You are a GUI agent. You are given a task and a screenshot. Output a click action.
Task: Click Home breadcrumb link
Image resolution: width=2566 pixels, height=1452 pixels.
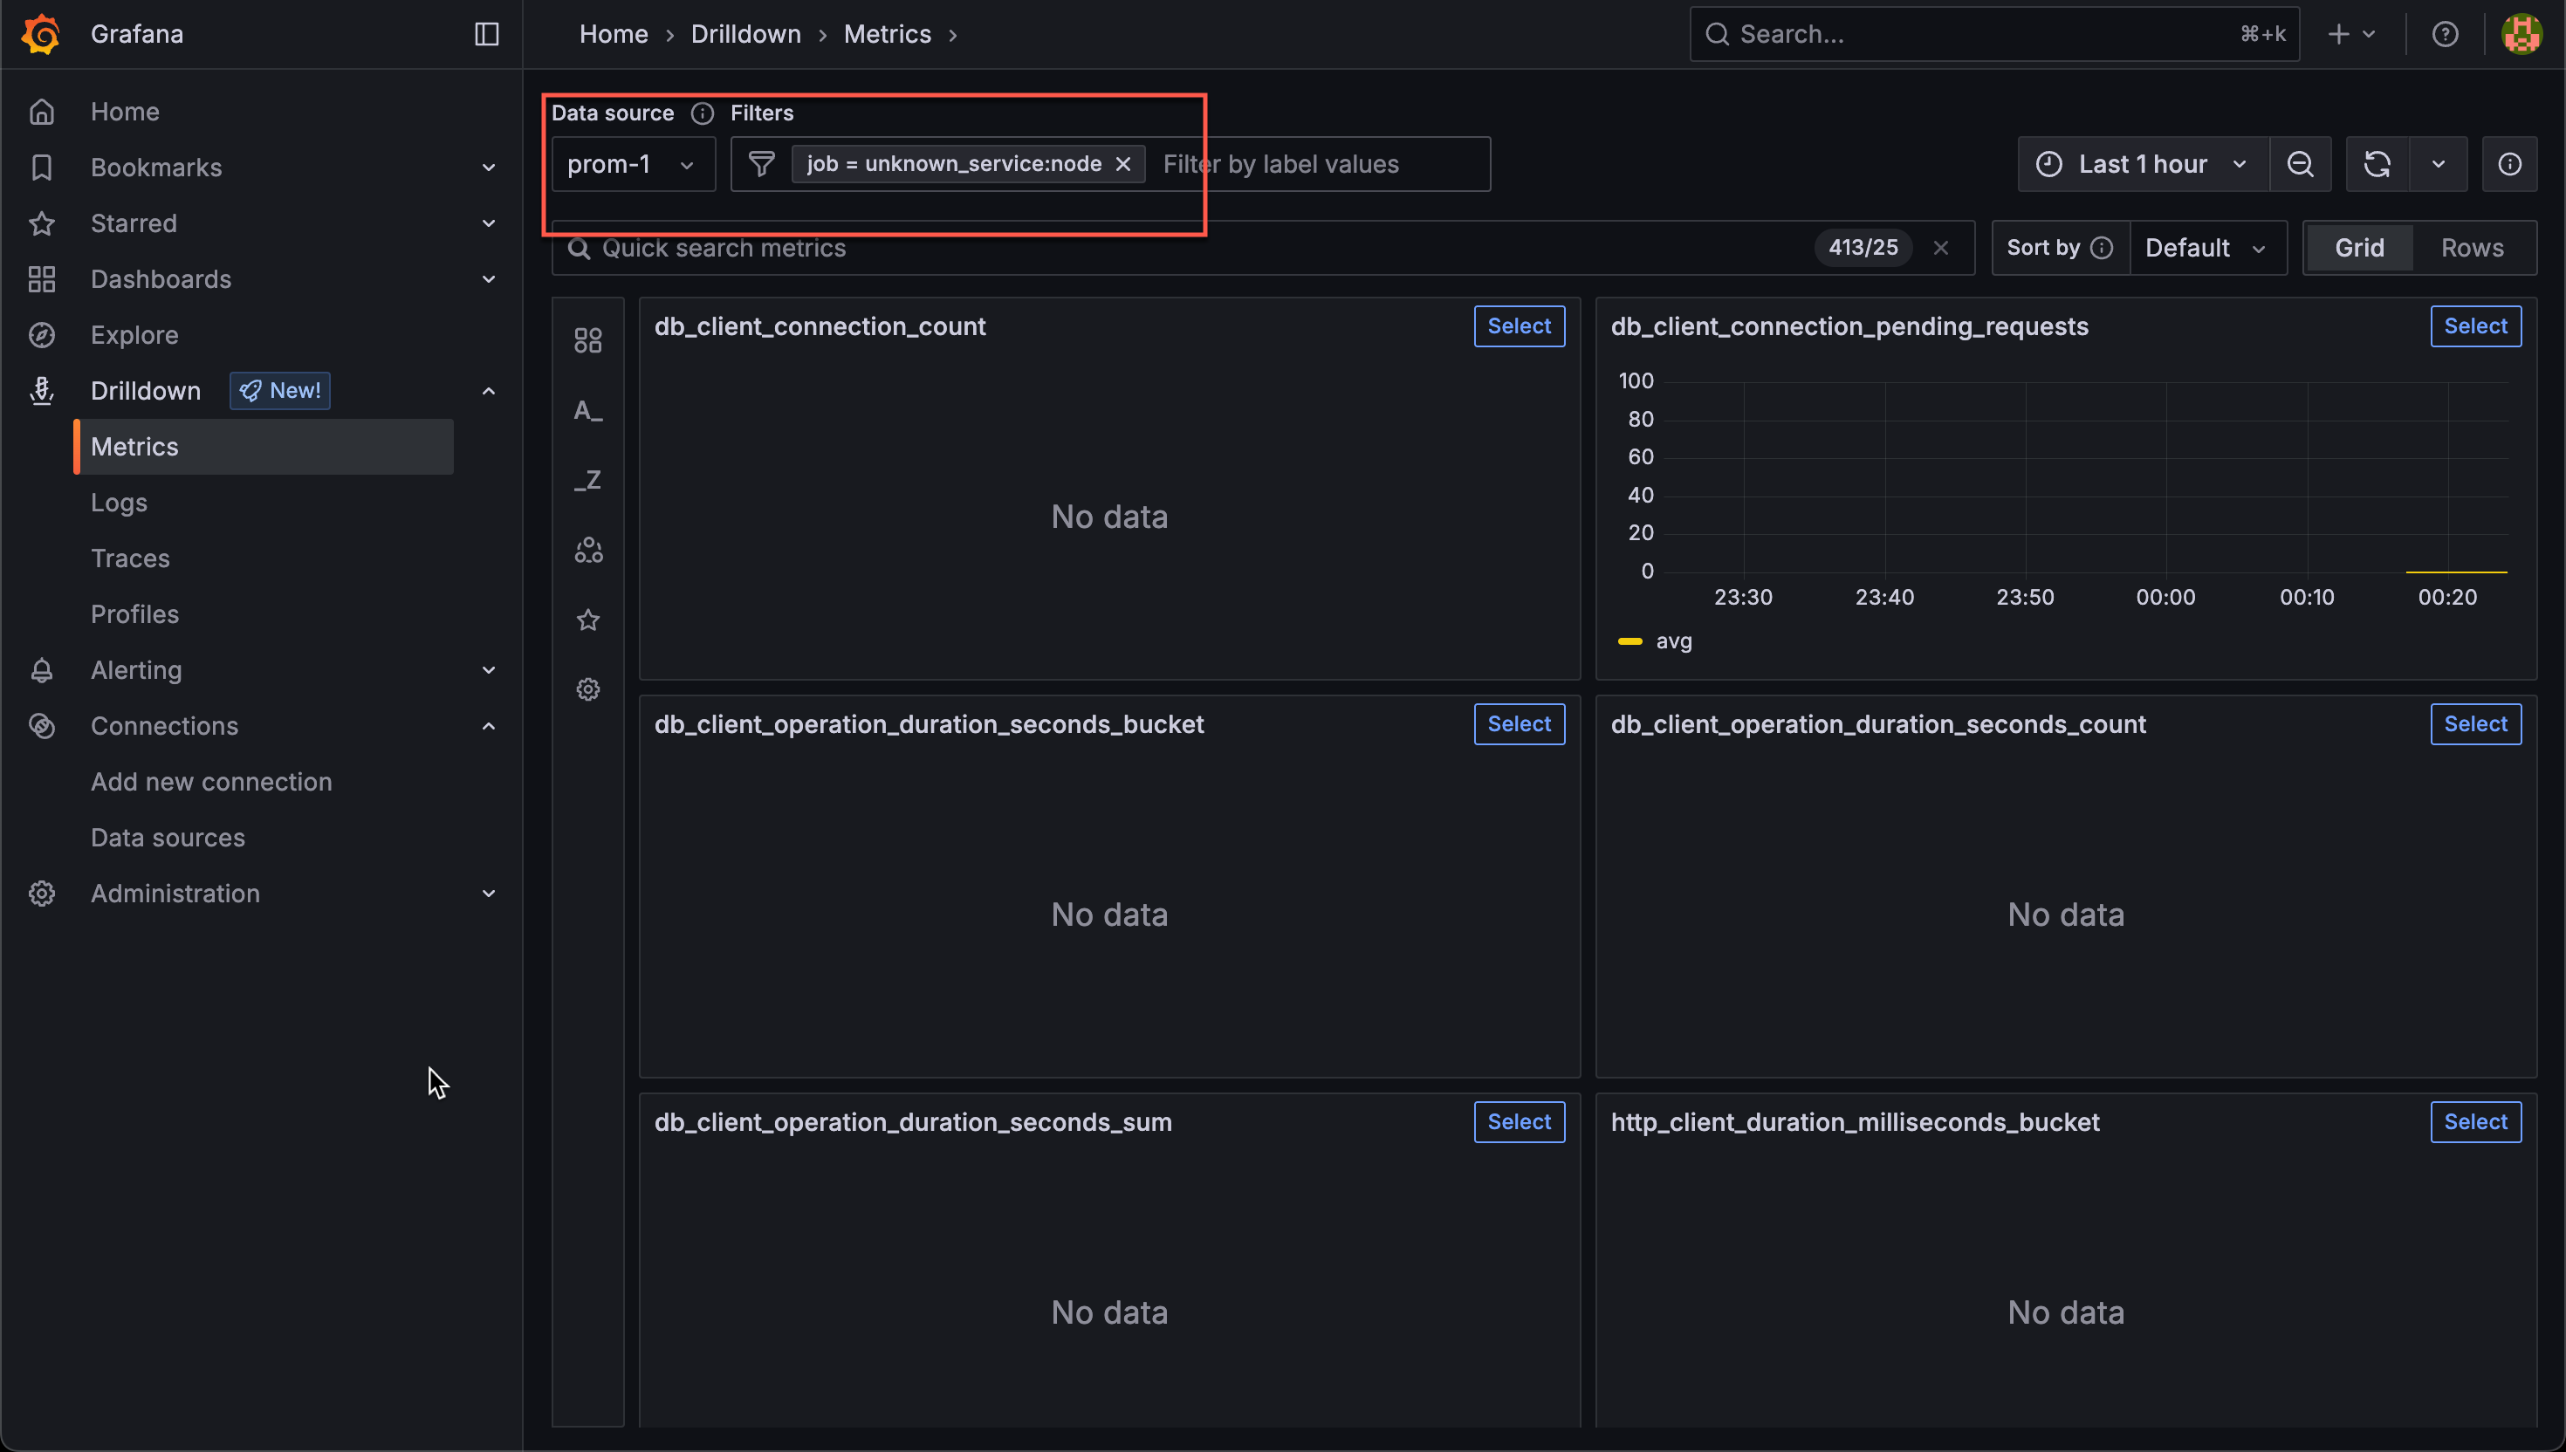tap(614, 34)
